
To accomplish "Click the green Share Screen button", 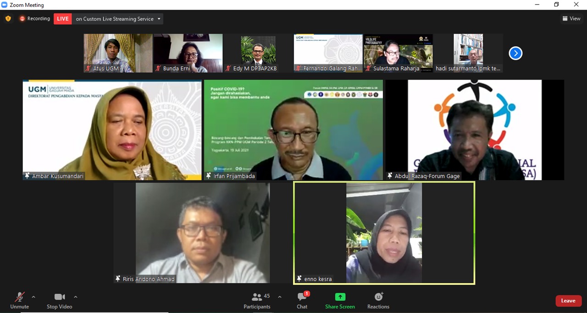I will (x=340, y=301).
